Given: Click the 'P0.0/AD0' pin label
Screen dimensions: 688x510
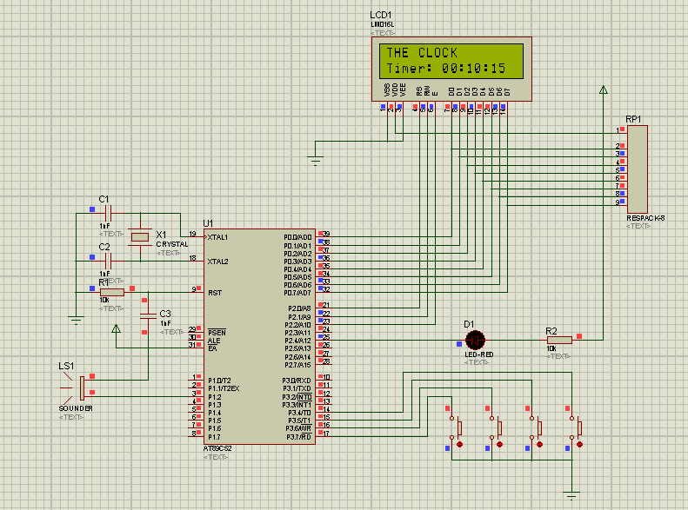Looking at the screenshot, I should pyautogui.click(x=297, y=237).
